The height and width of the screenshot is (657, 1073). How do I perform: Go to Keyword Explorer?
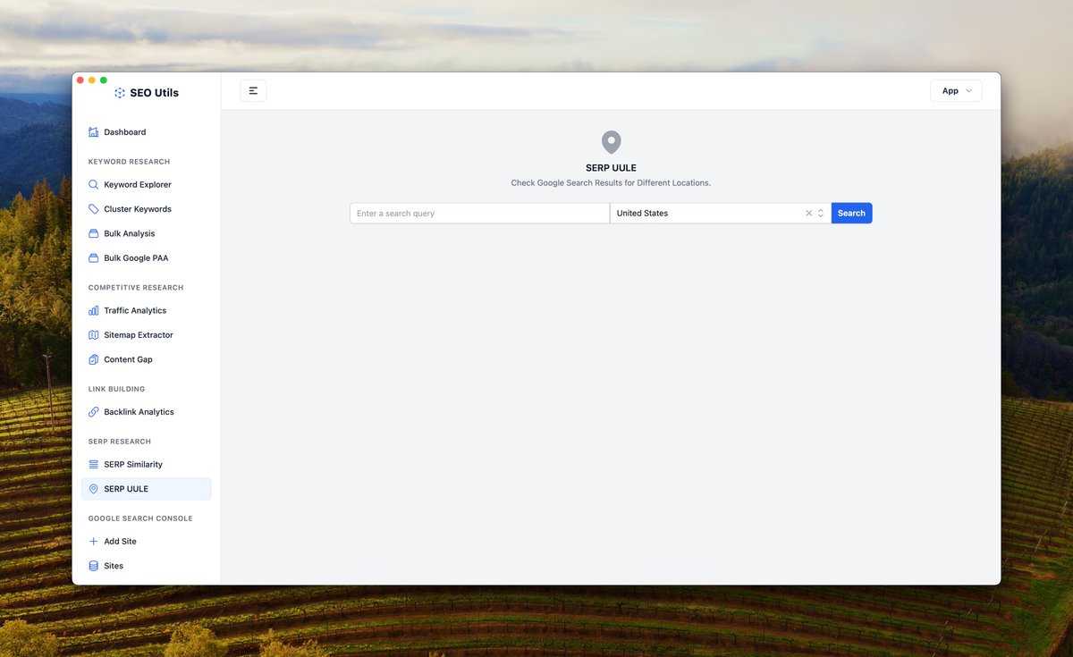pyautogui.click(x=147, y=185)
